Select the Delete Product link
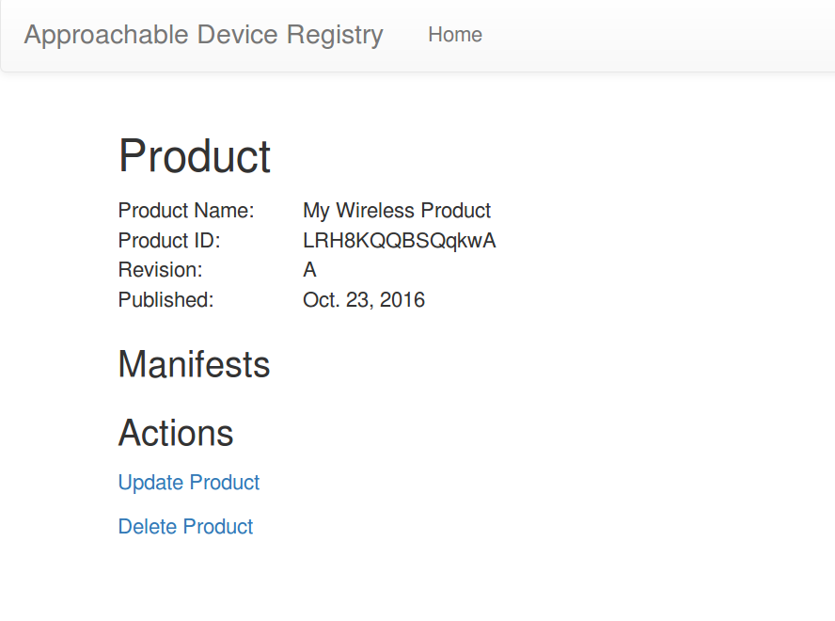The width and height of the screenshot is (835, 621). [185, 527]
